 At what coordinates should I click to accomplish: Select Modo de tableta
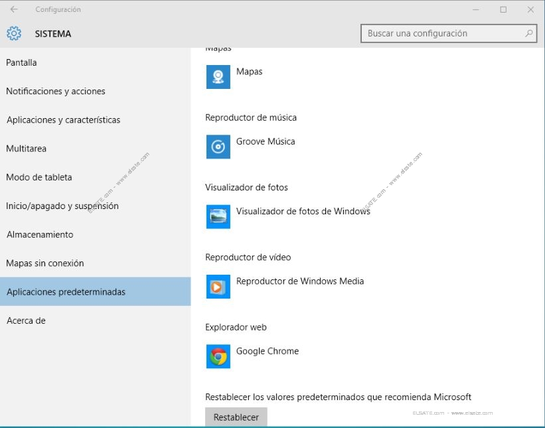point(95,177)
